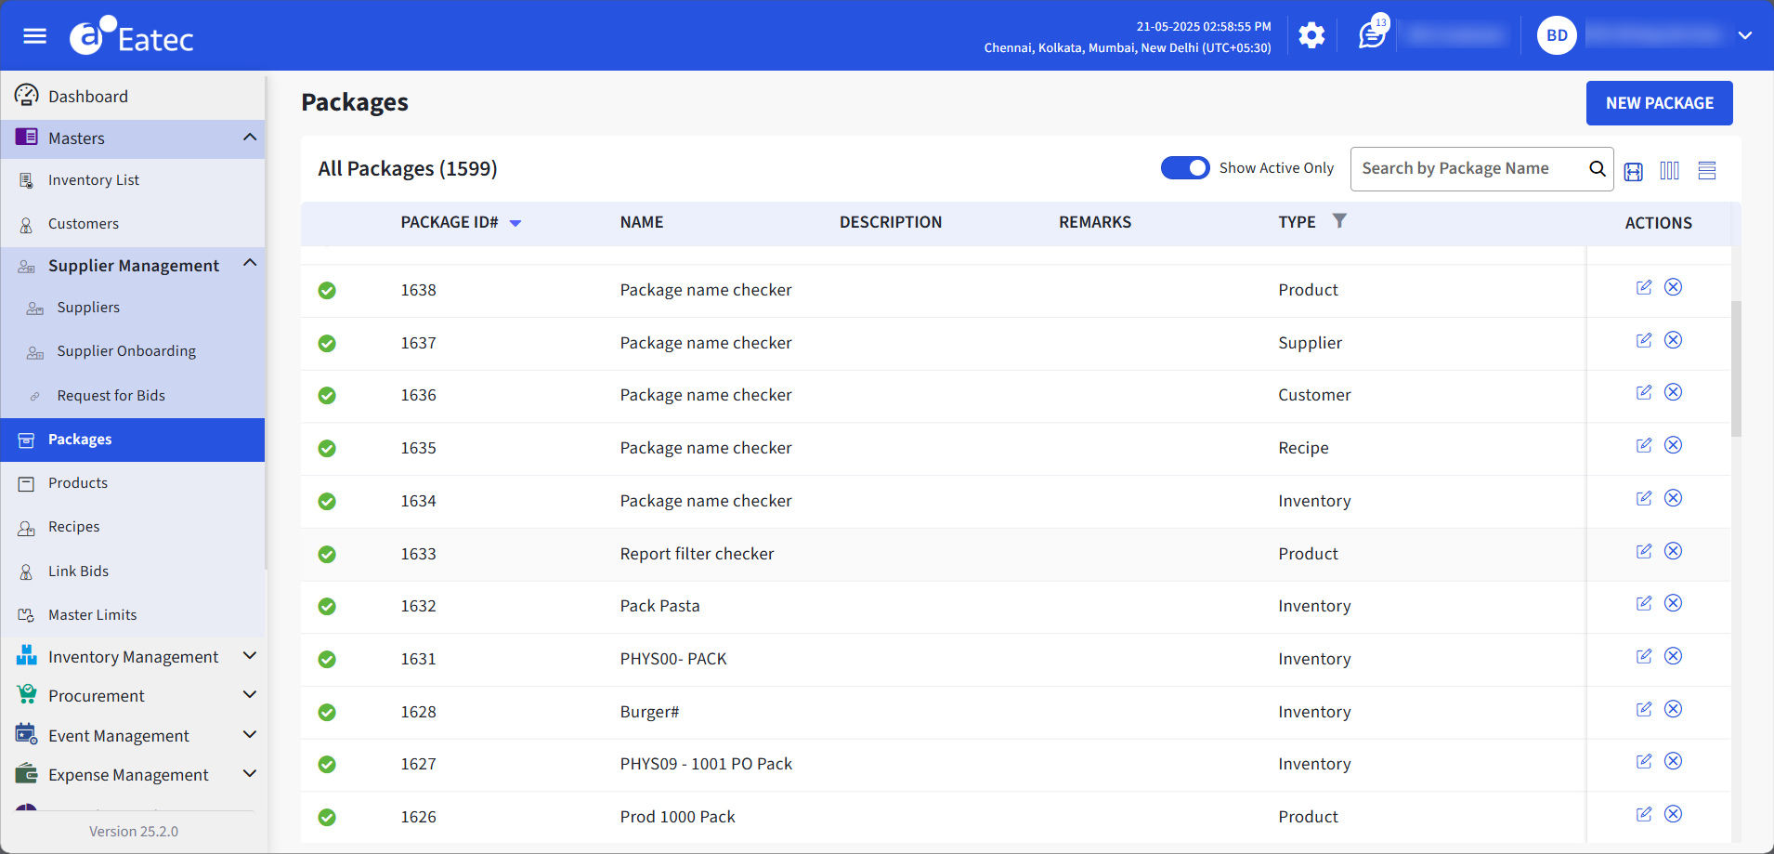The width and height of the screenshot is (1774, 854).
Task: Expand the Inventory Management section
Action: (249, 656)
